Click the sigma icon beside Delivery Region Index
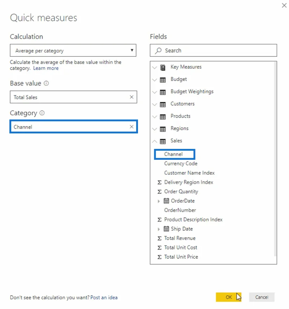The height and width of the screenshot is (309, 289). [159, 182]
